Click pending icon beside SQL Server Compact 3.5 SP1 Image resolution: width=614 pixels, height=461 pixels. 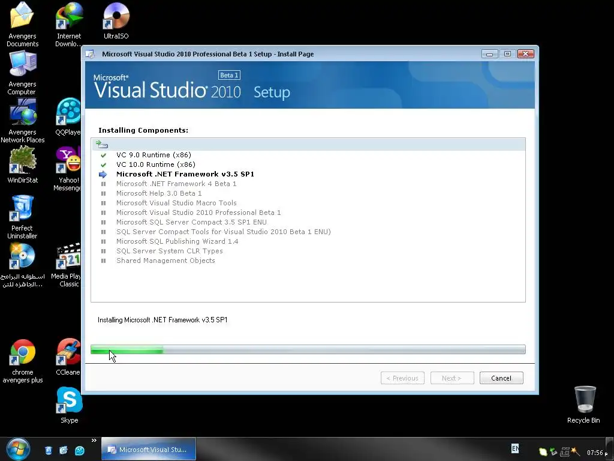[103, 222]
